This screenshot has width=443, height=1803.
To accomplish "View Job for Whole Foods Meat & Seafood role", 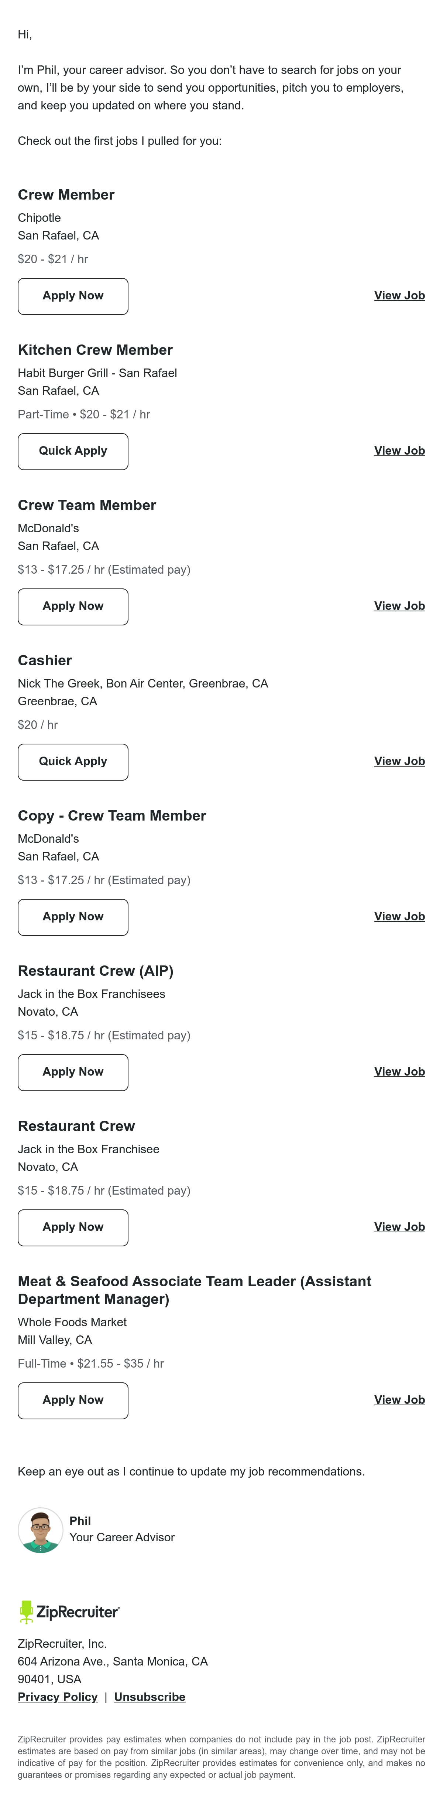I will click(399, 1400).
